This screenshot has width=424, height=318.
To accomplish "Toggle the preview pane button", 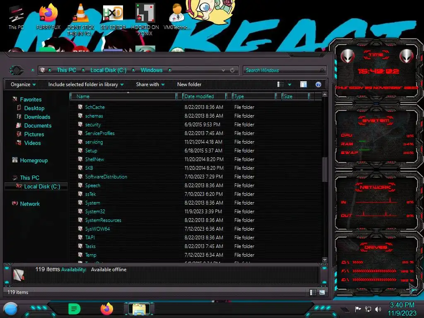I will 304,84.
